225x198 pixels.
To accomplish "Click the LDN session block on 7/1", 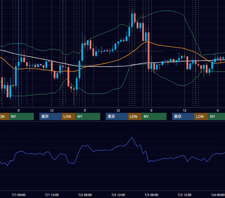I will coord(68,116).
